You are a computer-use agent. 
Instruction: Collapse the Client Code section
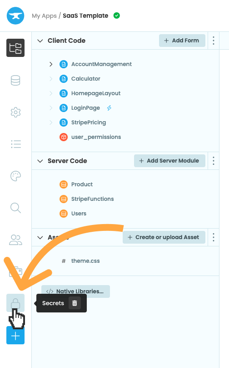tap(40, 41)
